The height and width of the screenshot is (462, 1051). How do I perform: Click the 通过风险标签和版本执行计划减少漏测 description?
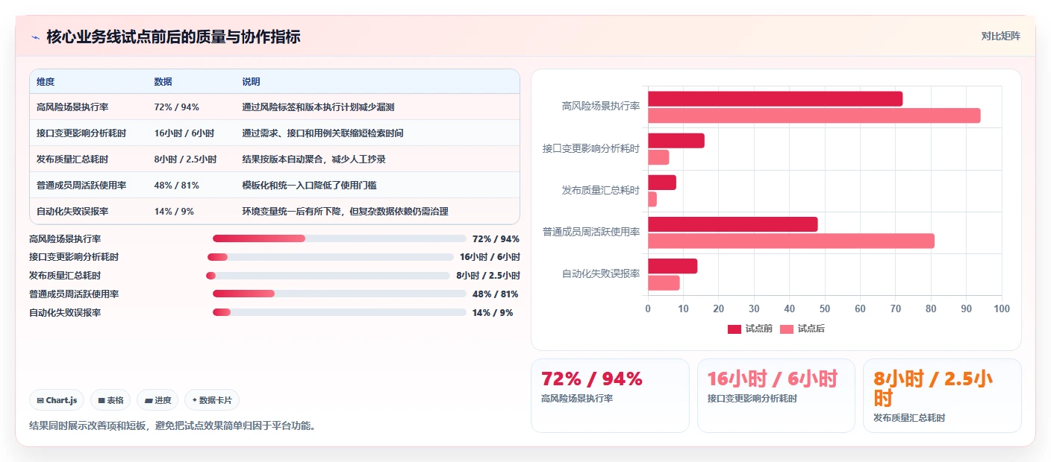point(318,107)
